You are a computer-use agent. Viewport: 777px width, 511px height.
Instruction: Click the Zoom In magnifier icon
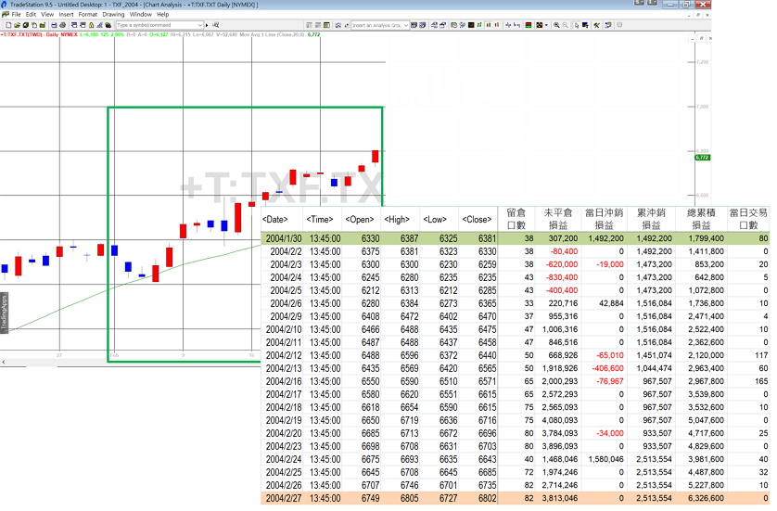(x=555, y=25)
